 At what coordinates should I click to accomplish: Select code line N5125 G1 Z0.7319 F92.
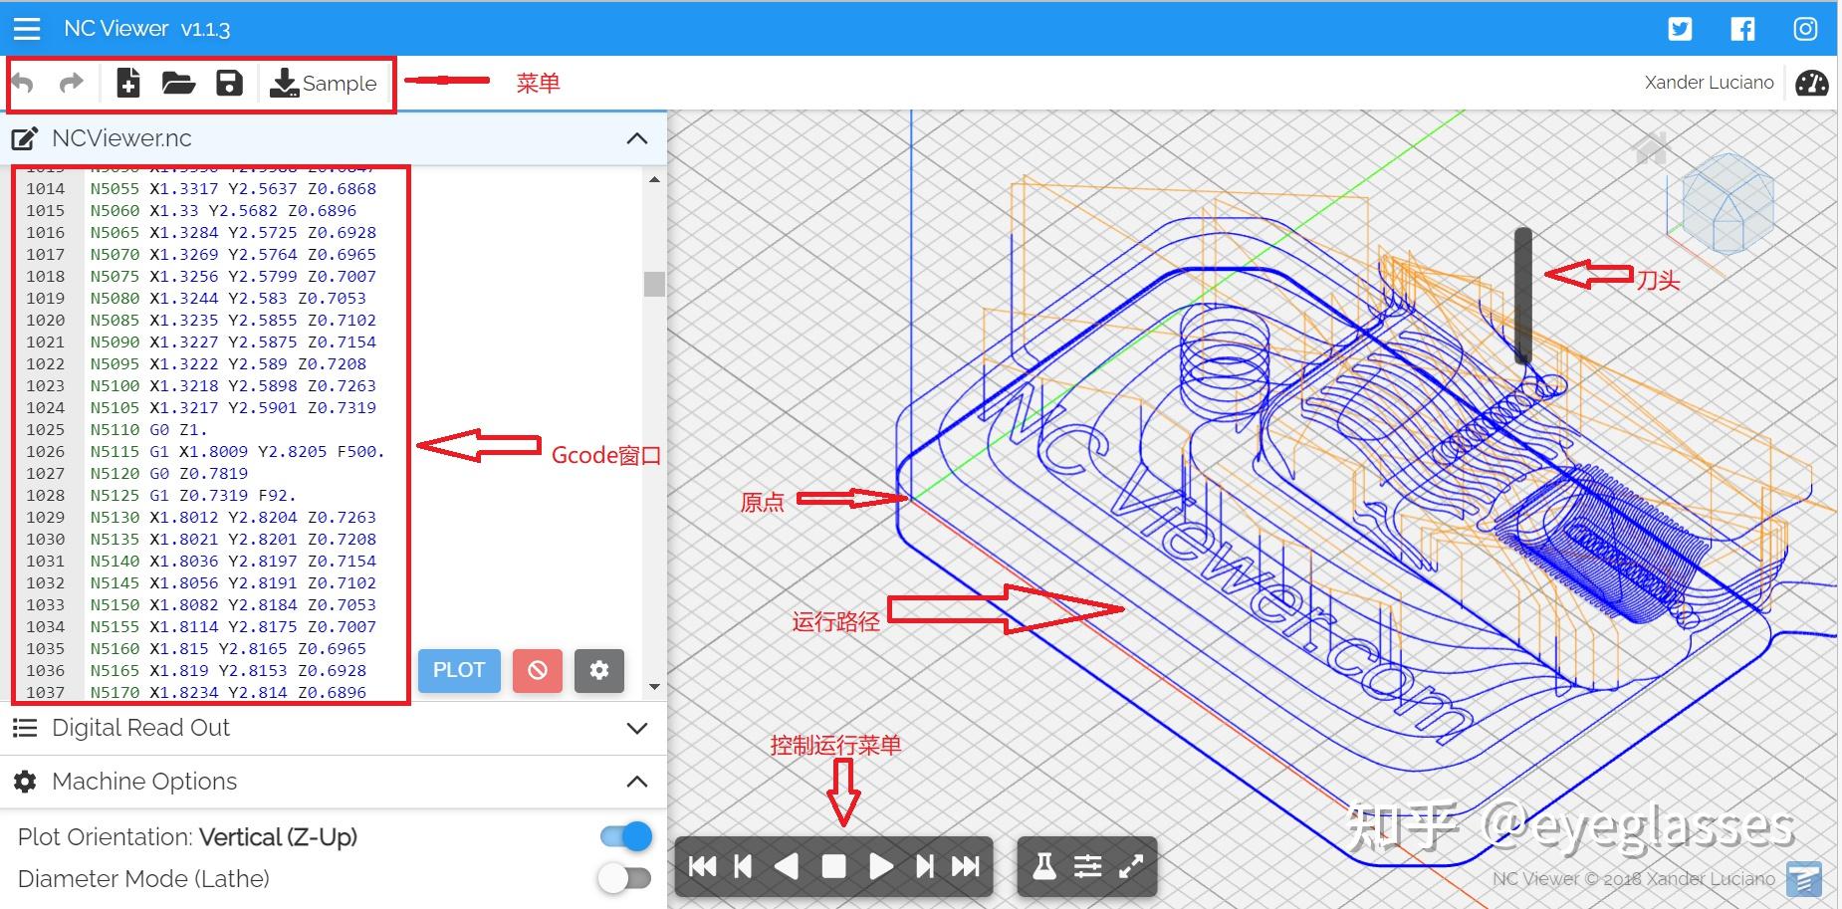pyautogui.click(x=193, y=496)
